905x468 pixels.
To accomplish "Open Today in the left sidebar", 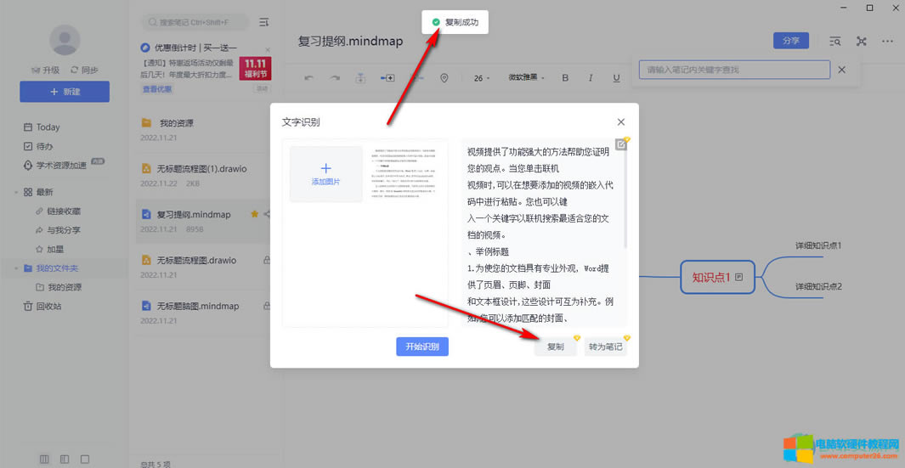I will pos(48,127).
